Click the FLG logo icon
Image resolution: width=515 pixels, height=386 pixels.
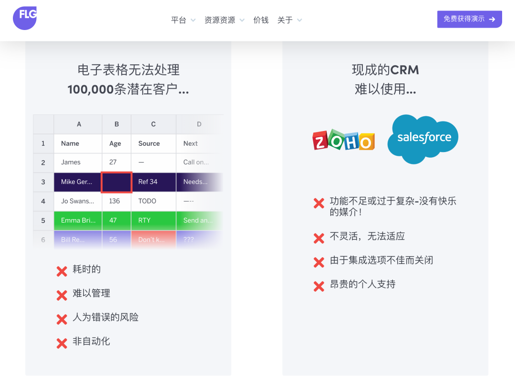pyautogui.click(x=25, y=18)
